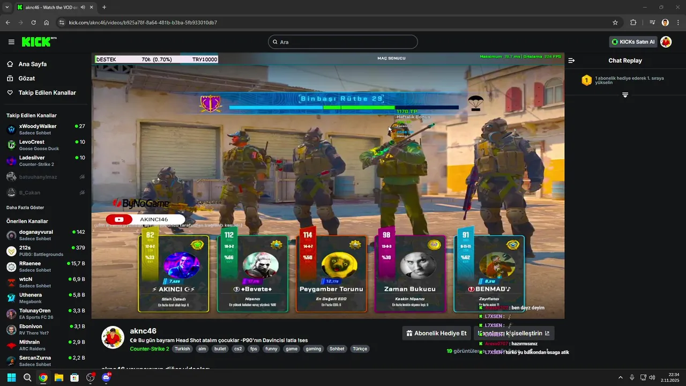Viewport: 686px width, 386px height.
Task: Bookmark this page with the star icon
Action: [615, 23]
